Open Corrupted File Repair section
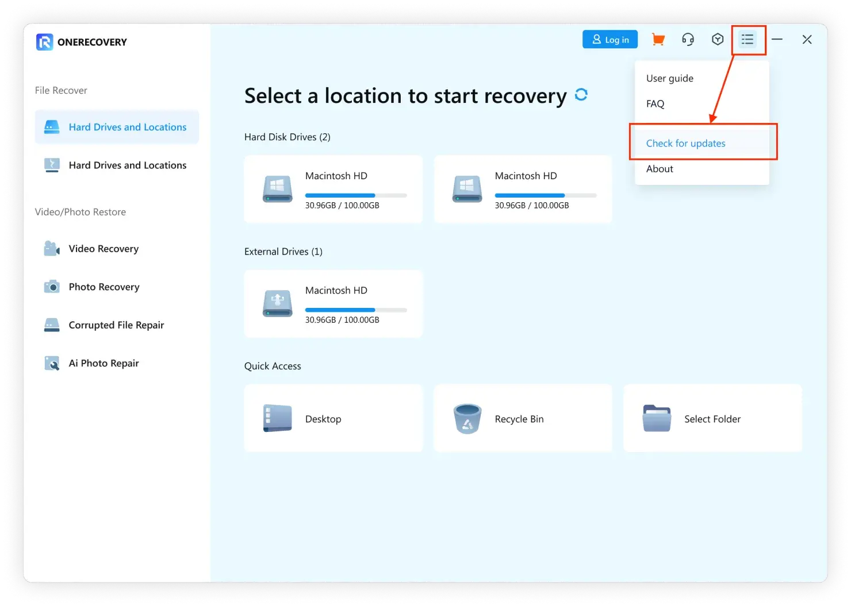Viewport: 851px width, 606px height. click(x=116, y=325)
